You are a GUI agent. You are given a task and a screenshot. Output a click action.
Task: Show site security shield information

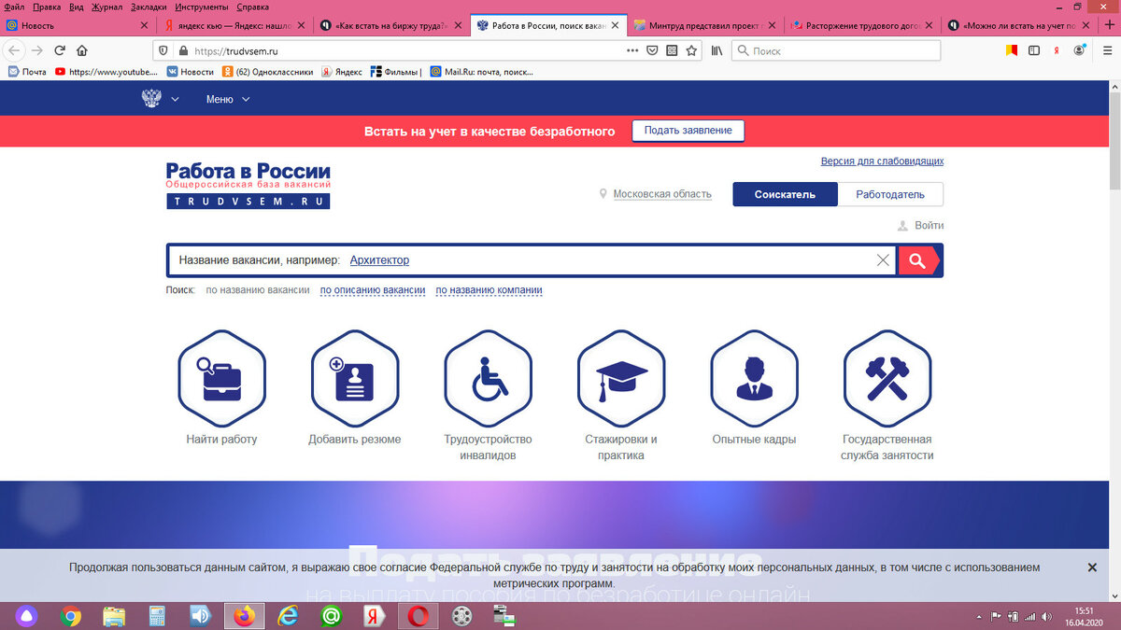click(x=163, y=50)
